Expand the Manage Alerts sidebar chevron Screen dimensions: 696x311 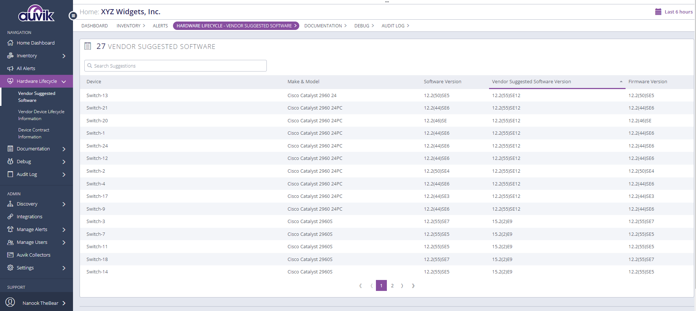[64, 230]
